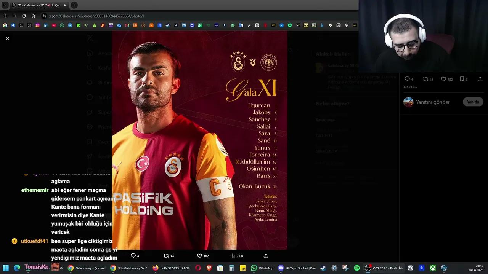Open Steam from the taskbar
The width and height of the screenshot is (488, 274).
[323, 268]
